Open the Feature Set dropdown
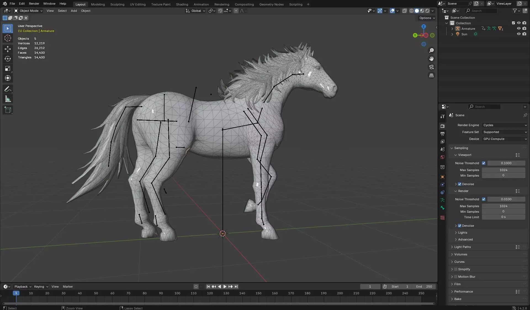Viewport: 530px width, 310px height. coord(505,132)
